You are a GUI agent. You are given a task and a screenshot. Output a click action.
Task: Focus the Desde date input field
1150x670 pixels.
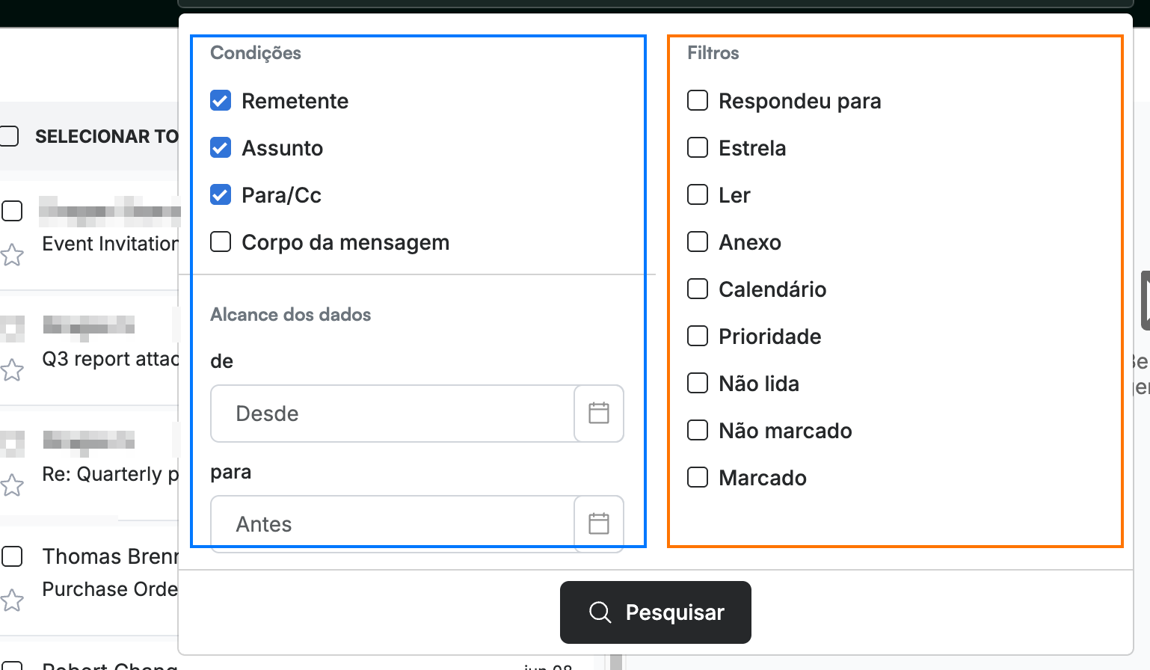[393, 414]
